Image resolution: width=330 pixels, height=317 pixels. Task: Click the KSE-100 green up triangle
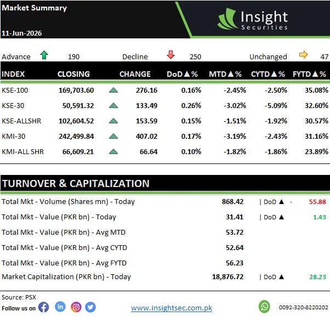113,90
